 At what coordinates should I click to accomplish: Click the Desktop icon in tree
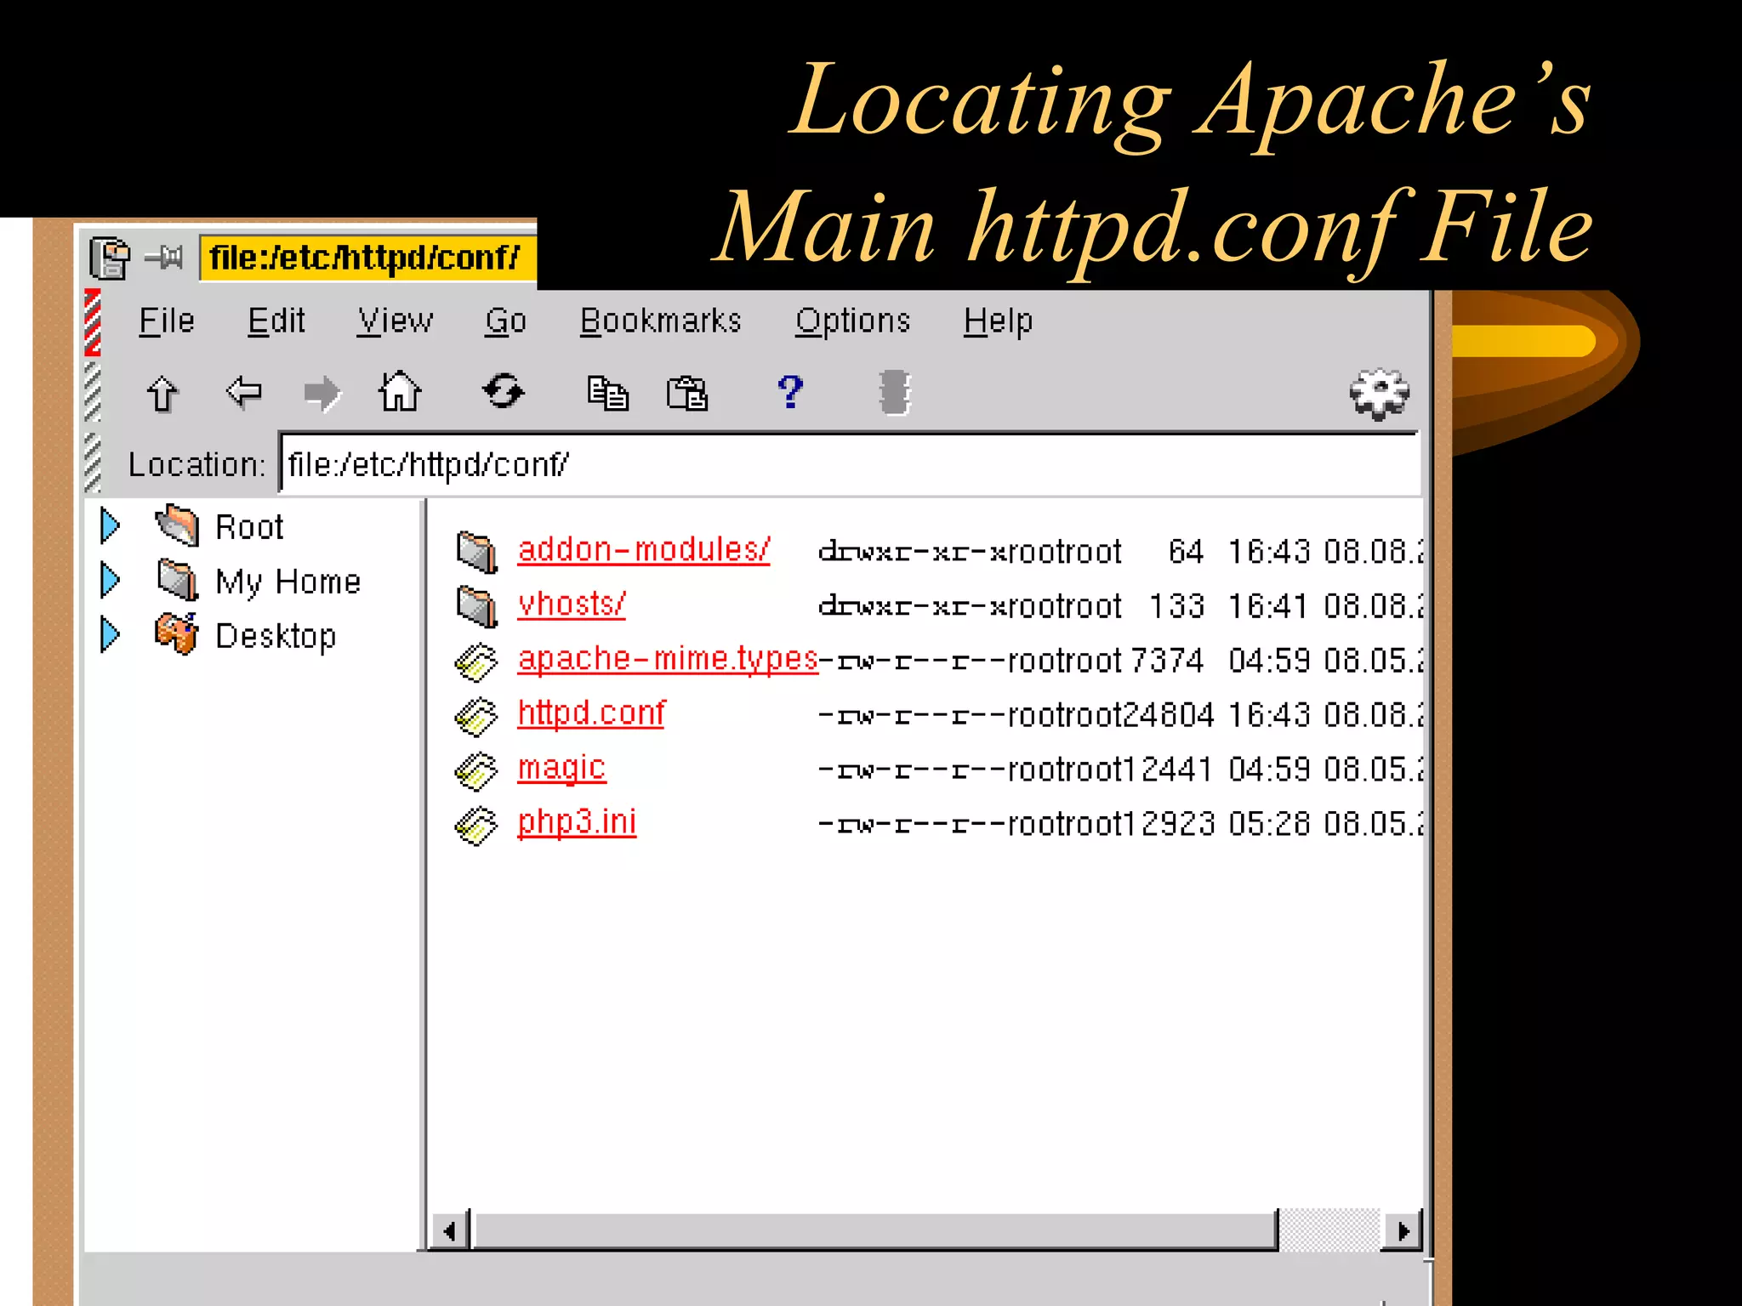[176, 633]
